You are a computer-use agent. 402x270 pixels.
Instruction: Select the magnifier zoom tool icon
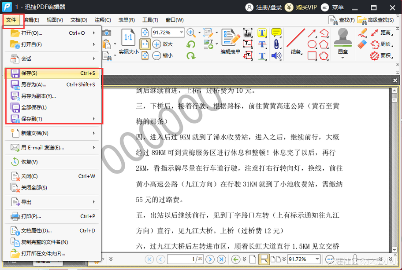pos(190,33)
